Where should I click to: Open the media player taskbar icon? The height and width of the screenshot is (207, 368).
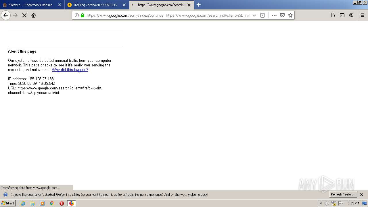coord(42,203)
